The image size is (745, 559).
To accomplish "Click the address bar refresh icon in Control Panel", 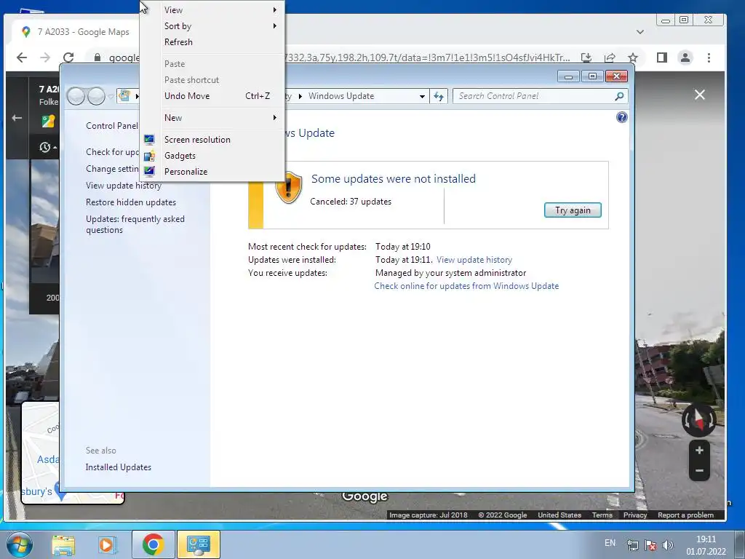I will click(439, 97).
